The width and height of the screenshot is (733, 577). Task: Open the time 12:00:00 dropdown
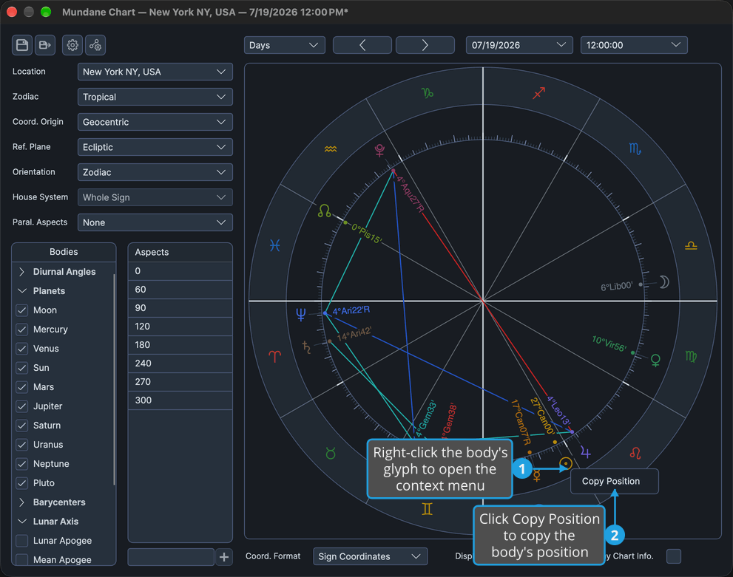click(x=634, y=45)
